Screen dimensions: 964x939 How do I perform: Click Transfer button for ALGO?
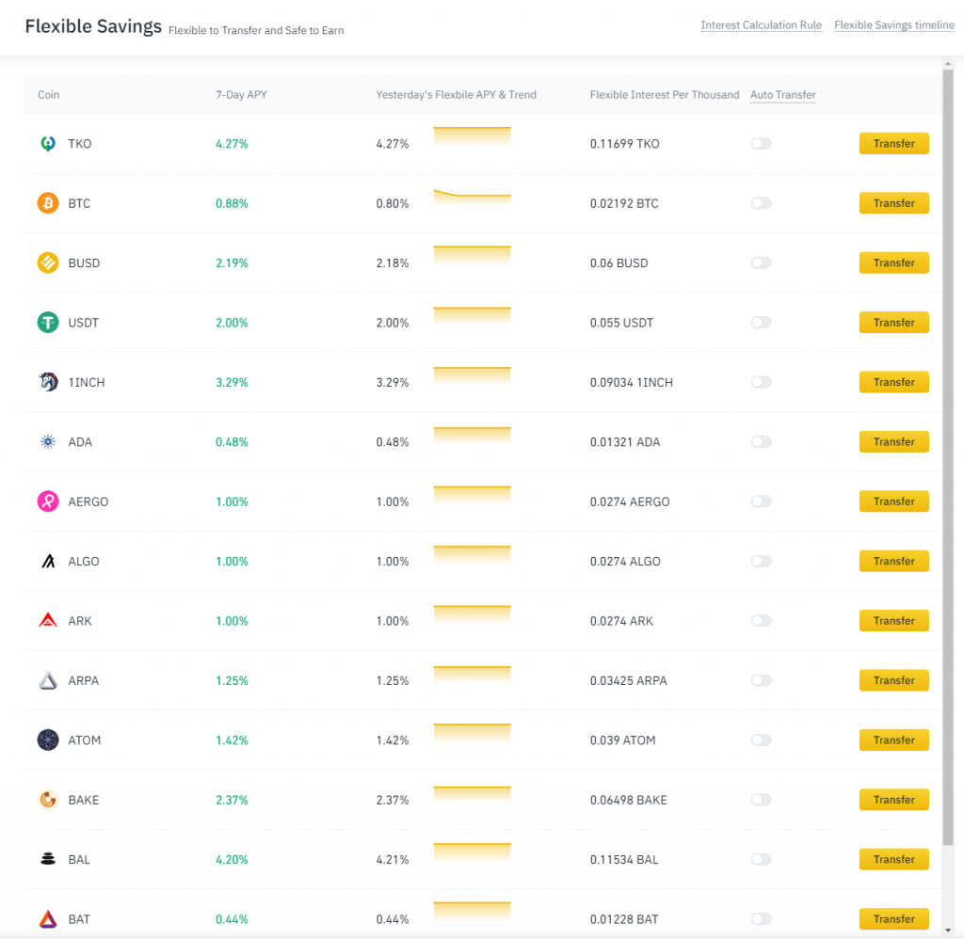(894, 561)
